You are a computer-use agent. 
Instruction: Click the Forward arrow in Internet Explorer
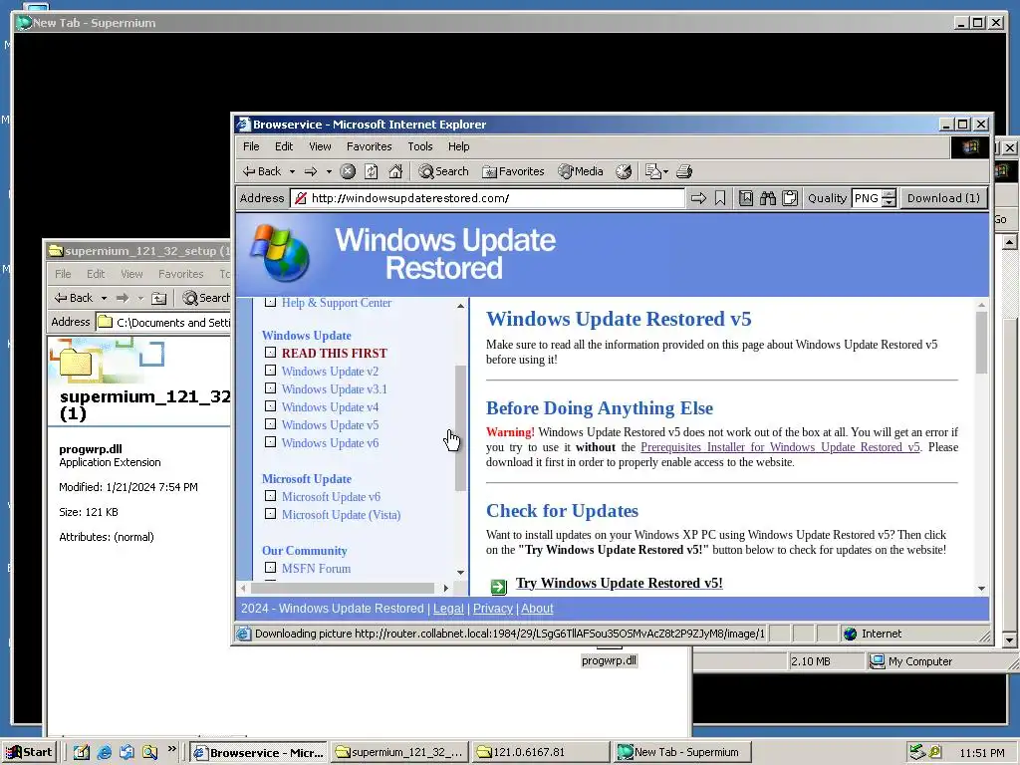coord(311,171)
